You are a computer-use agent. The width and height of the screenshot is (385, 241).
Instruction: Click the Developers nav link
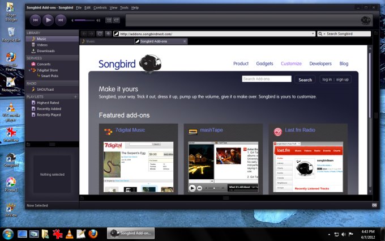tap(320, 64)
